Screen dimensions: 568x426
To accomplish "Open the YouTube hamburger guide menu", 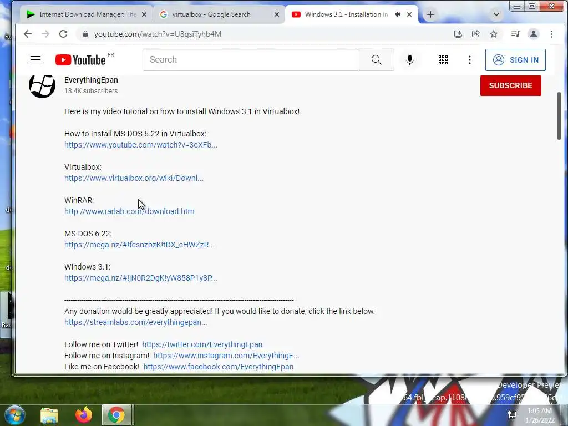I will (x=35, y=60).
